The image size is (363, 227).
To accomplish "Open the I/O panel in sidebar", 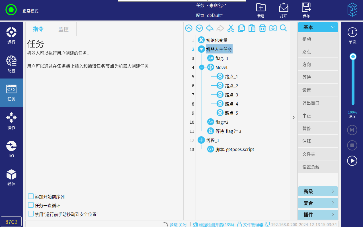I will 11,149.
